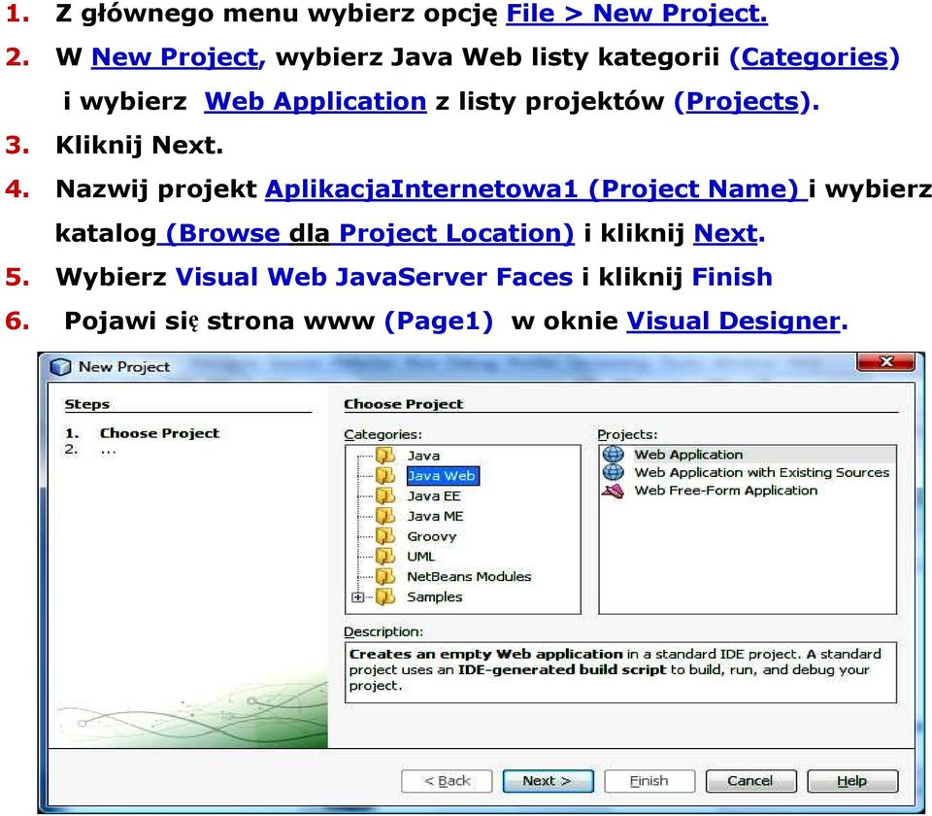Select the UML category
Screen dimensions: 932x816
pos(420,557)
